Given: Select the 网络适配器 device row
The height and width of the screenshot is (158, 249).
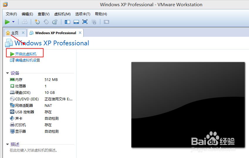Looking at the screenshot, I should [x=42, y=105].
